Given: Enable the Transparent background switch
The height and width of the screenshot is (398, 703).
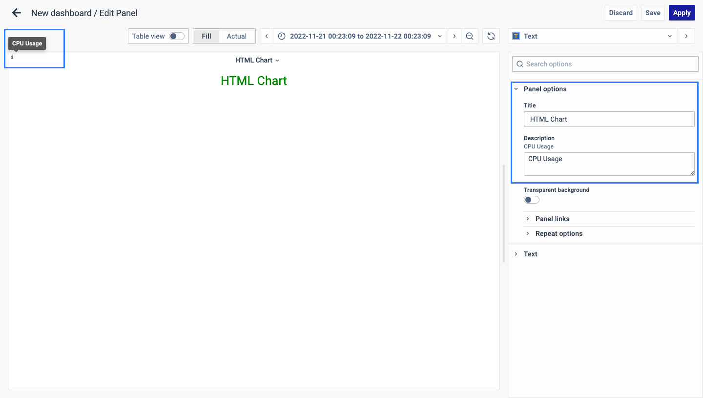Looking at the screenshot, I should point(531,200).
